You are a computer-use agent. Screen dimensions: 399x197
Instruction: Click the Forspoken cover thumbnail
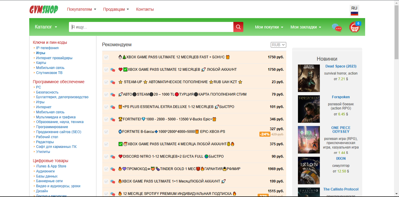tap(309, 109)
